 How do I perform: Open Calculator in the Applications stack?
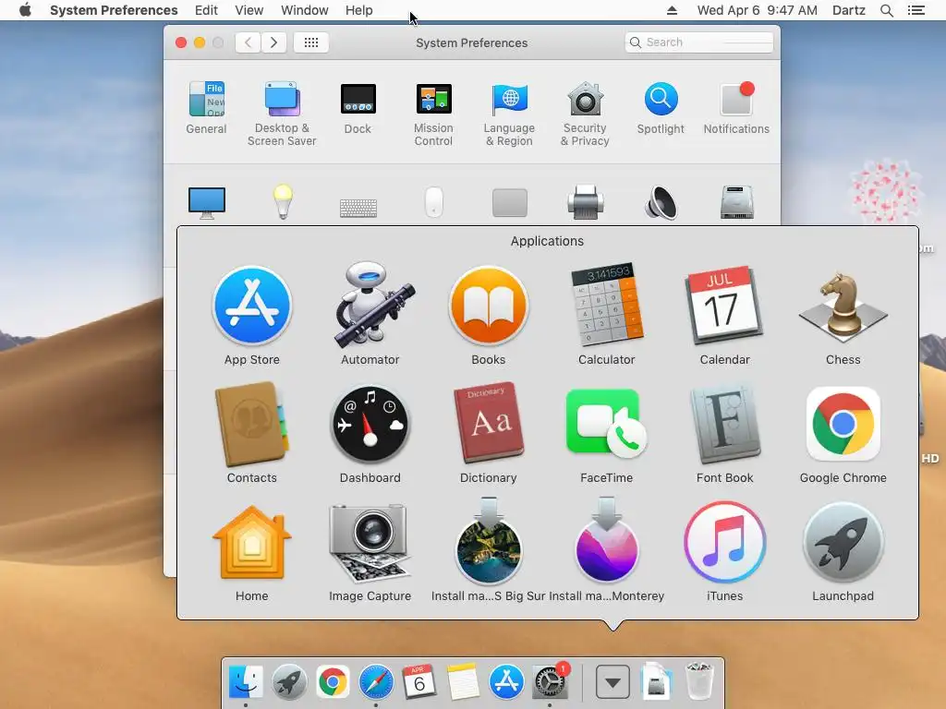click(607, 306)
